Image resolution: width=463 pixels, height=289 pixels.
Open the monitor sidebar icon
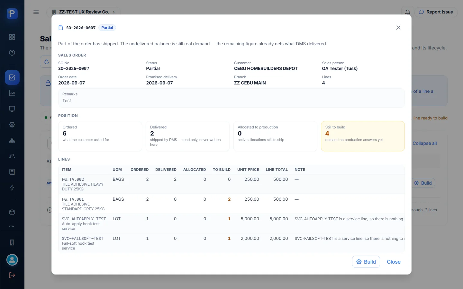click(12, 109)
